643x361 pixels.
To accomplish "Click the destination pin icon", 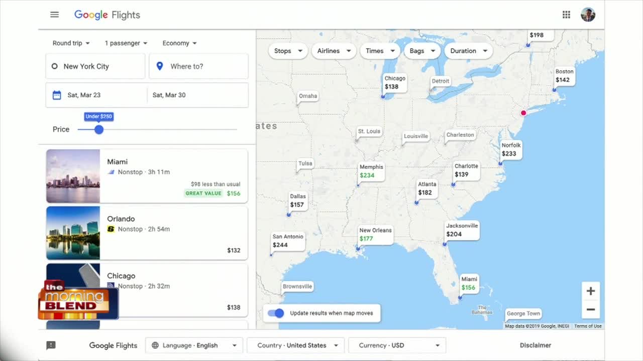I will pyautogui.click(x=160, y=66).
